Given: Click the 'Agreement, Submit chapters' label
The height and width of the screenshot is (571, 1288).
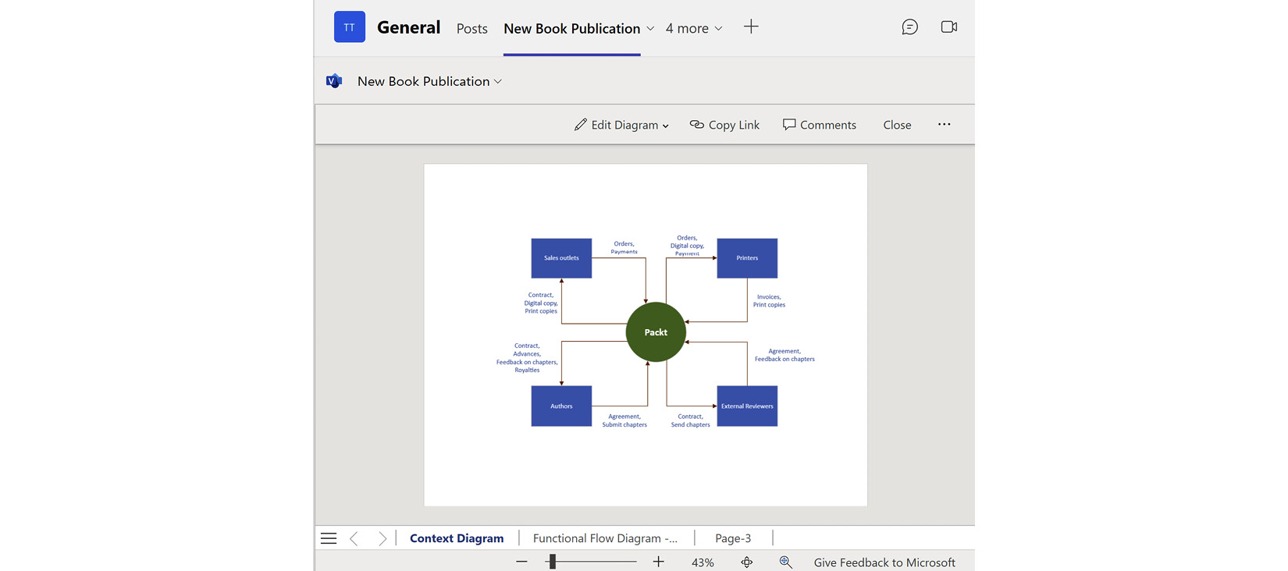Looking at the screenshot, I should pos(624,420).
